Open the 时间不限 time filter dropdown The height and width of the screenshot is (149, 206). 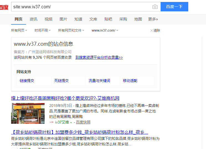pos(43,30)
